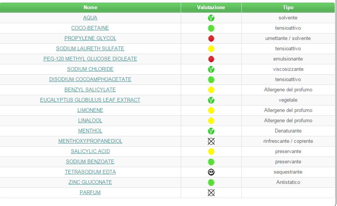Select the 'viscosizzante' type cell
Viewport: 337px width, 206px height.
pyautogui.click(x=288, y=69)
